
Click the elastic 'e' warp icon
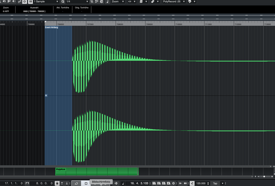pos(101,1)
